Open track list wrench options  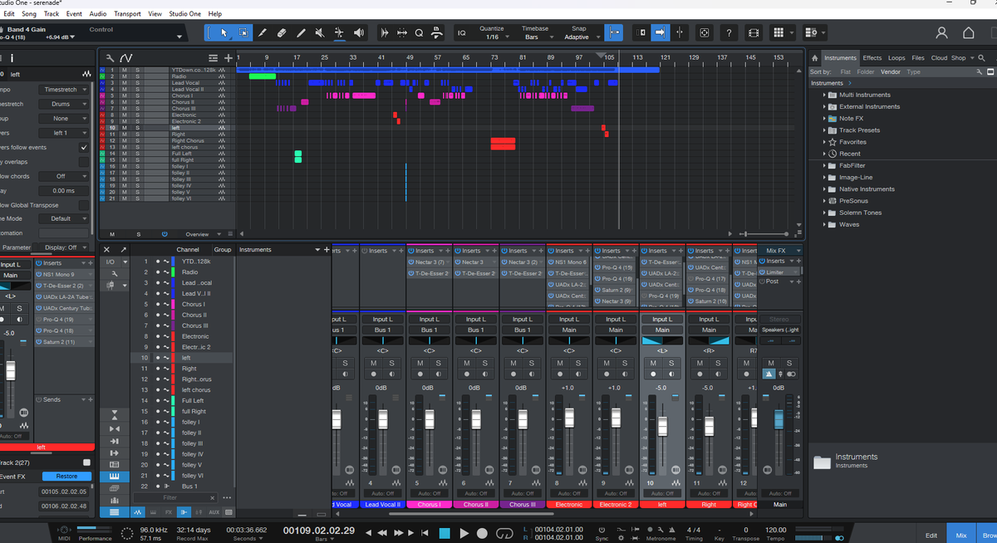(110, 57)
